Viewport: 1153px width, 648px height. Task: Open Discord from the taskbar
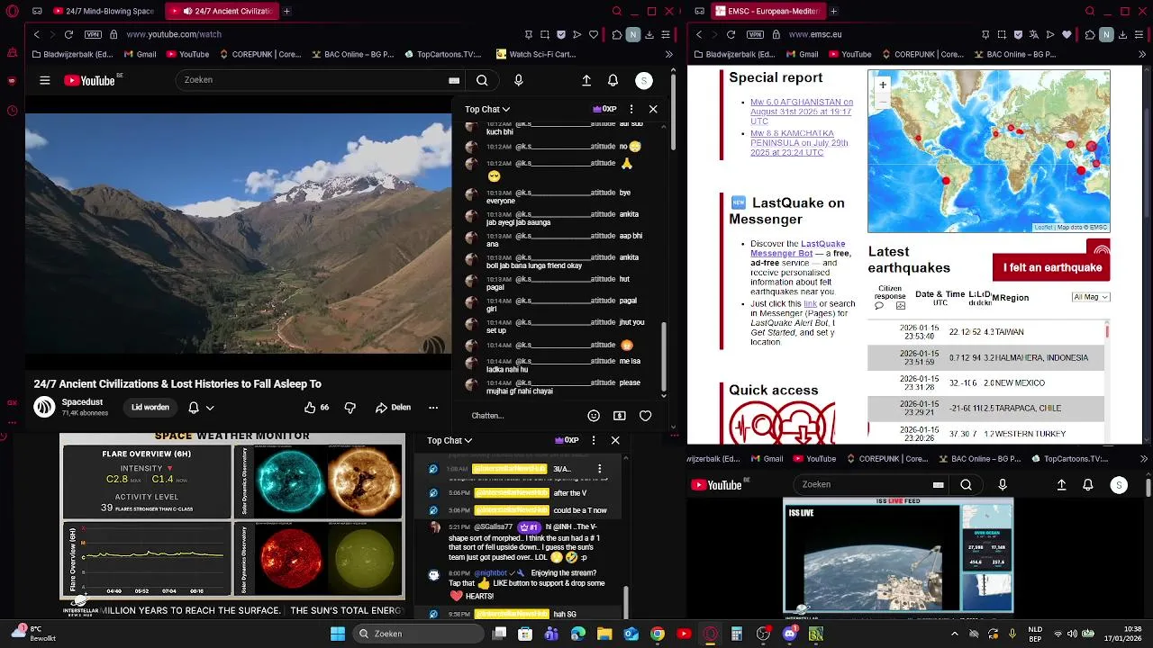point(790,634)
